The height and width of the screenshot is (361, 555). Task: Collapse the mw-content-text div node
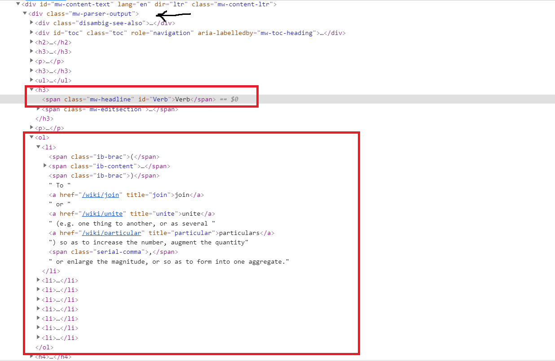coord(18,4)
